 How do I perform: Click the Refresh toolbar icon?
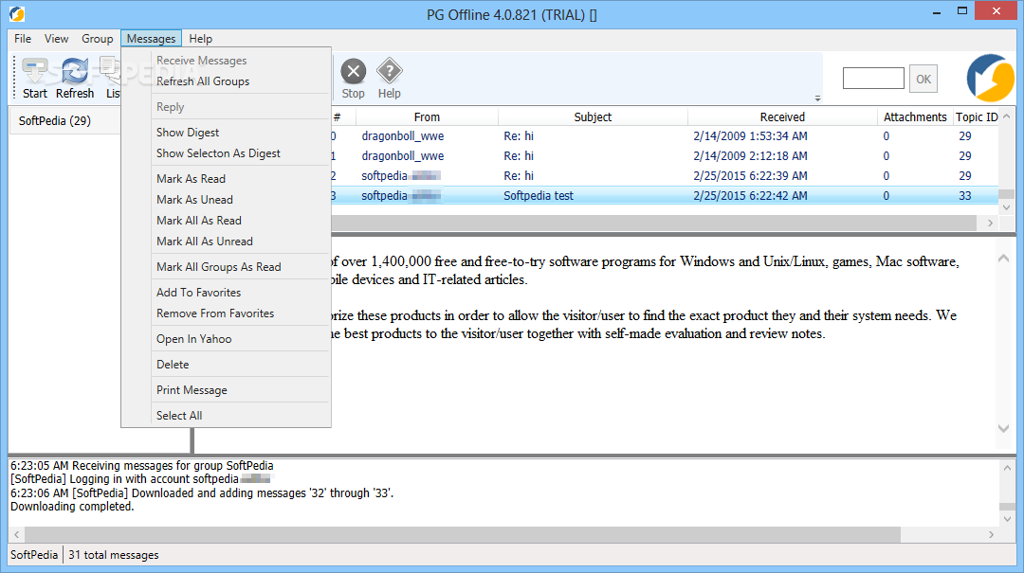coord(75,79)
